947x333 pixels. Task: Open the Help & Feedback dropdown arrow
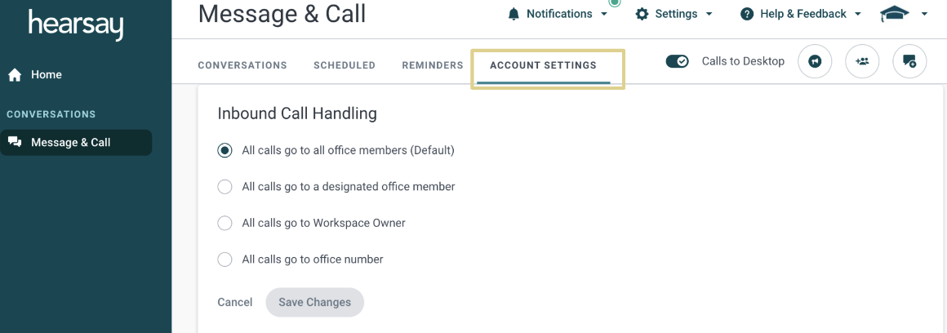point(858,14)
